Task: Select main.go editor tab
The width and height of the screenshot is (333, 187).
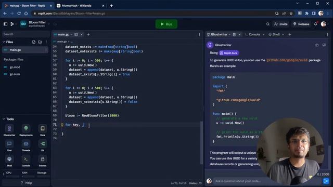Action: [63, 34]
